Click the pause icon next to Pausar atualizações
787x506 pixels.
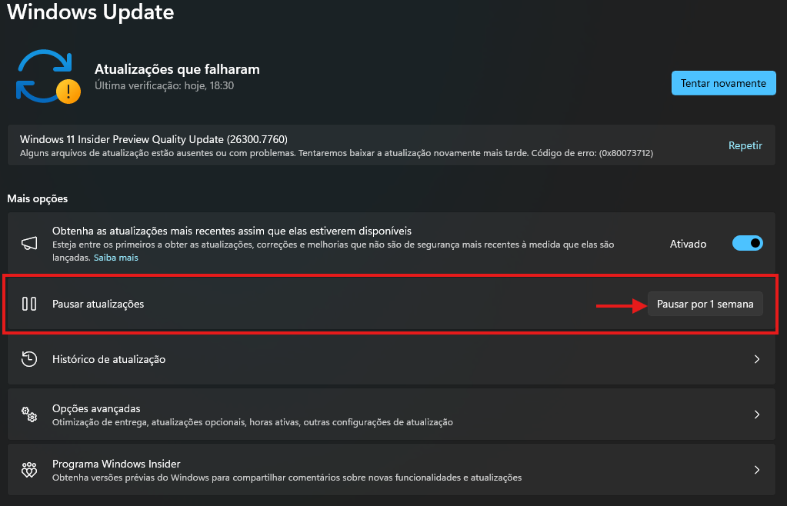[29, 304]
